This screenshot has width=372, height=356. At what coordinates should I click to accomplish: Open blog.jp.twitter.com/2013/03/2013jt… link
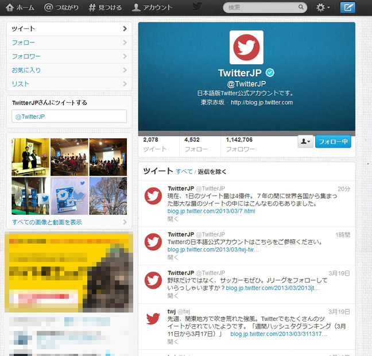[x=273, y=288]
